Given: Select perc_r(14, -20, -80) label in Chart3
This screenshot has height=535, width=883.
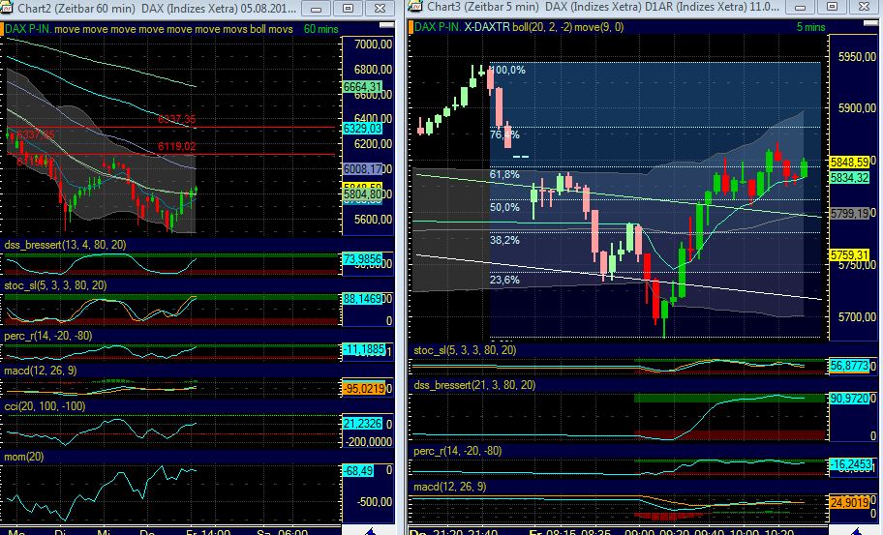Looking at the screenshot, I should point(457,451).
